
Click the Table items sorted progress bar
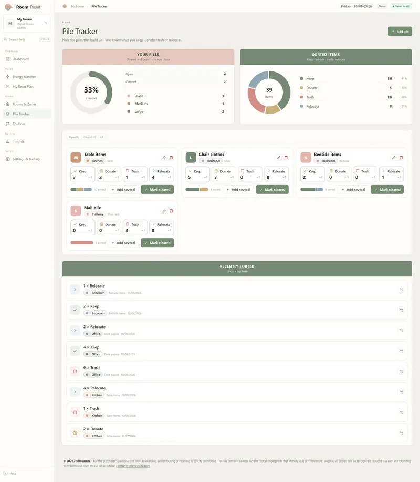(81, 190)
